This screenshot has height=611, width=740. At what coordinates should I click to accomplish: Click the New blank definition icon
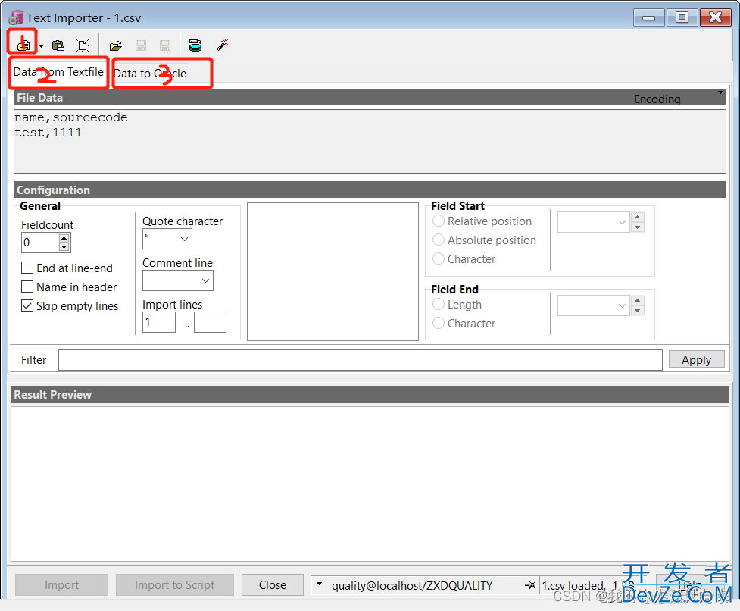click(83, 45)
